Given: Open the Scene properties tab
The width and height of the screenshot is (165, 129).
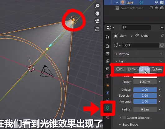Looking at the screenshot, I should [108, 68].
